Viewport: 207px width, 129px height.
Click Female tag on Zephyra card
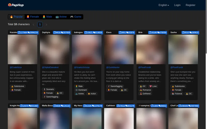48,93
